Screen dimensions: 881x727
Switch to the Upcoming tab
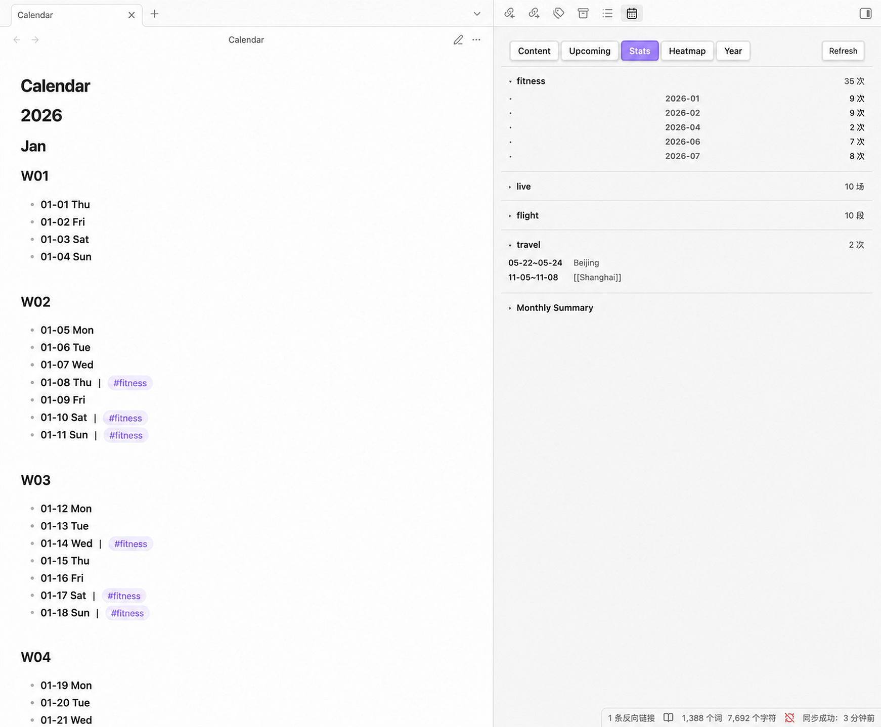click(x=590, y=51)
